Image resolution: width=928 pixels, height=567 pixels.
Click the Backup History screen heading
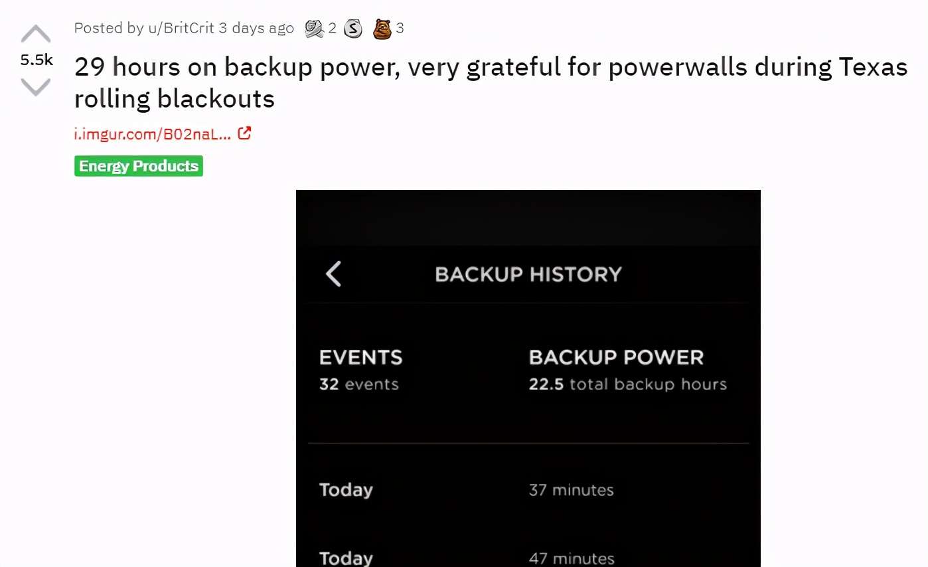528,274
